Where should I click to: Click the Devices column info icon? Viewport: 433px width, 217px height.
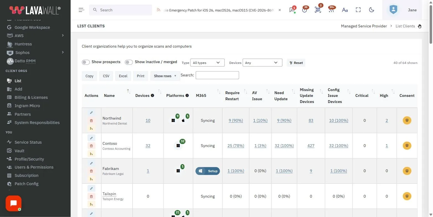pos(152,95)
